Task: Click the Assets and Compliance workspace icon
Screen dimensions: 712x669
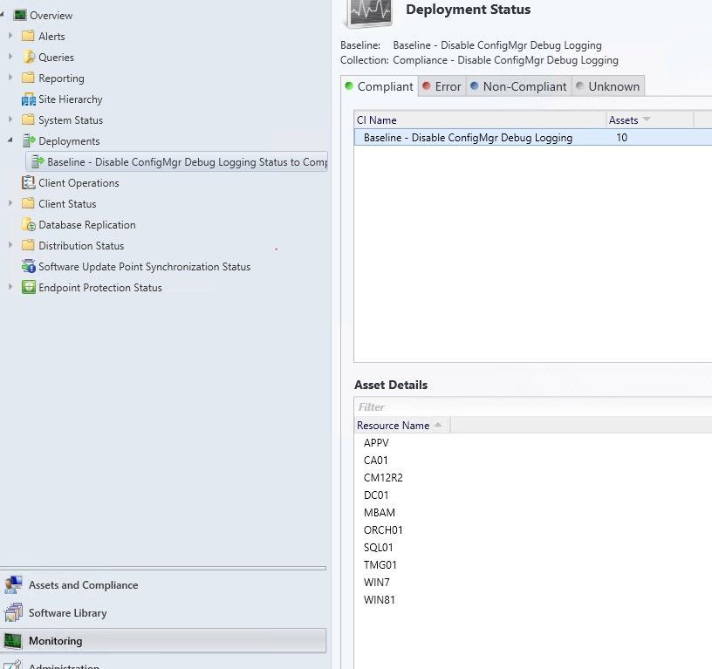Action: coord(13,584)
